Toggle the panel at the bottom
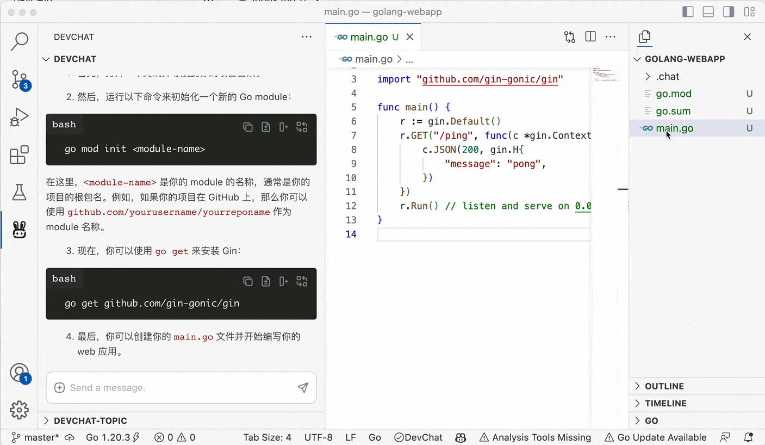Image resolution: width=765 pixels, height=445 pixels. click(x=708, y=11)
